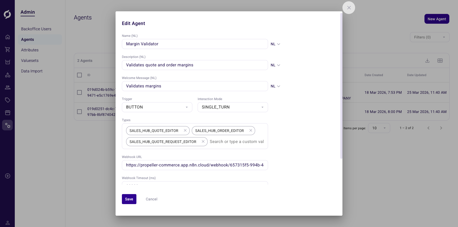
Task: Cancel editing the agent
Action: tap(151, 199)
